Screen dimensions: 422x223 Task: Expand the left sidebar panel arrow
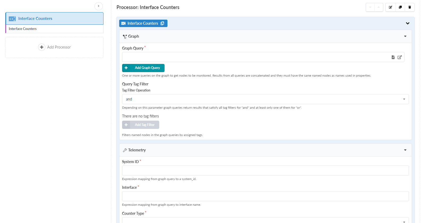[98, 6]
